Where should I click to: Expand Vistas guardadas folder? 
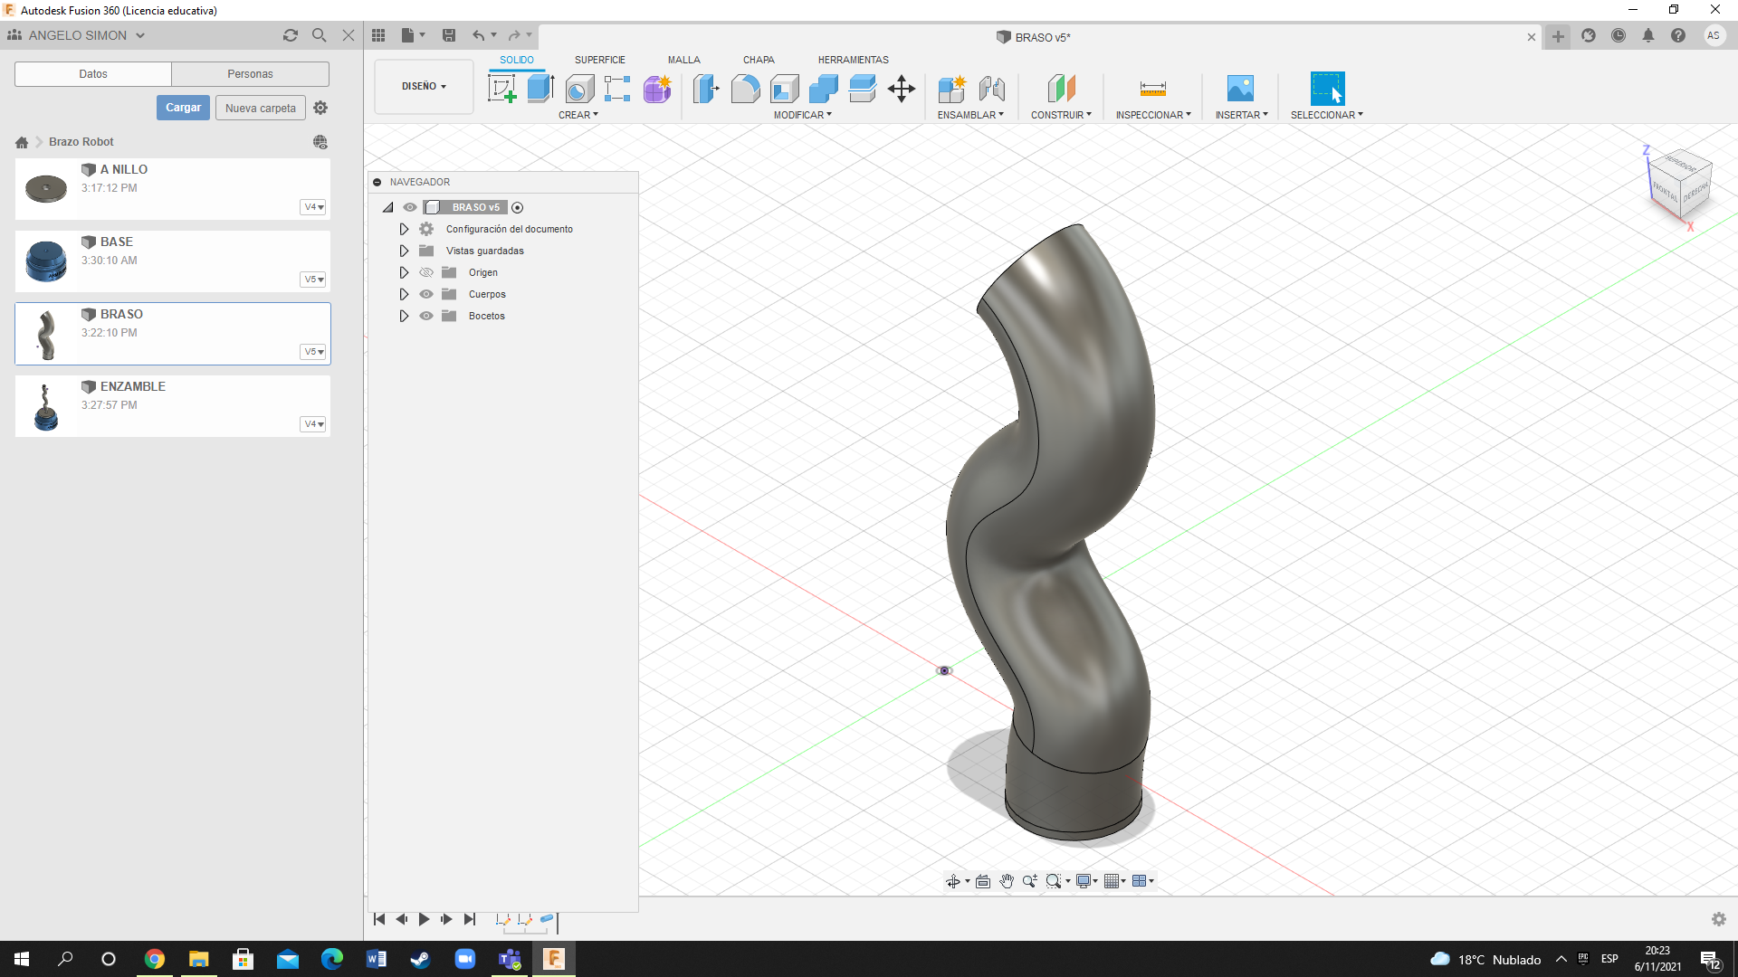click(x=404, y=251)
